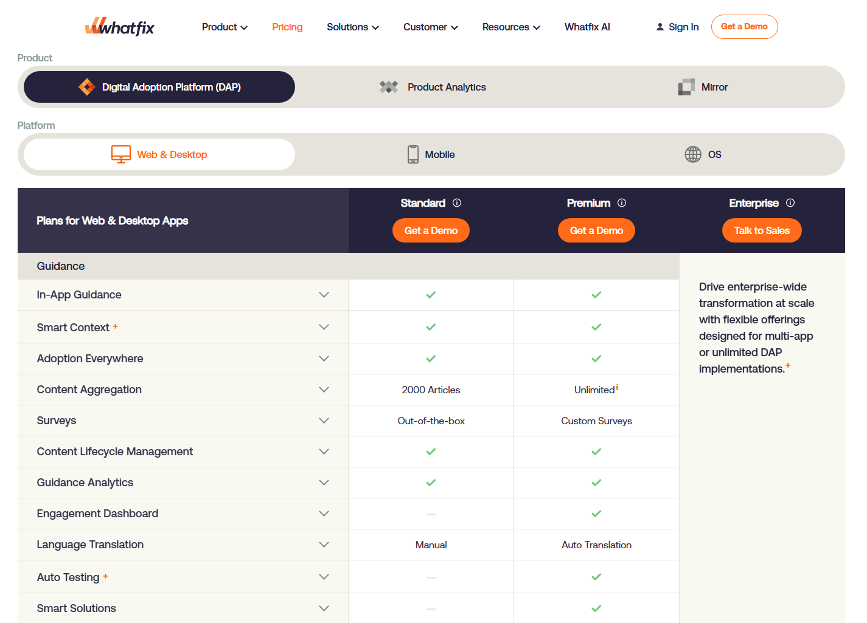Click the Premium checkmark for Auto Testing
The width and height of the screenshot is (867, 623).
point(596,577)
